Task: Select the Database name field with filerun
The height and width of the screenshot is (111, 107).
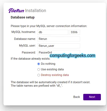Action: (x=59, y=39)
